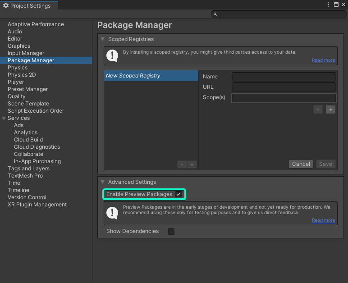Click the scoped registry warning icon
Screen dimensions: 348x283
click(x=112, y=56)
